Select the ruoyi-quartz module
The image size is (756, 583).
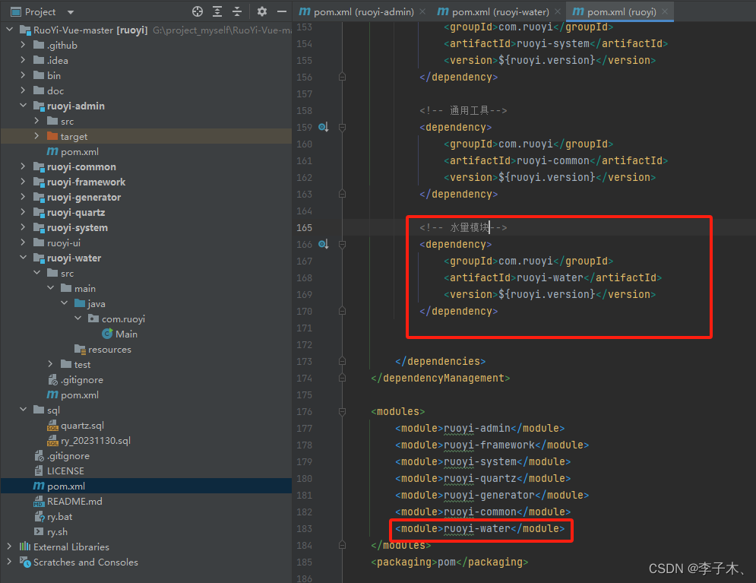76,212
